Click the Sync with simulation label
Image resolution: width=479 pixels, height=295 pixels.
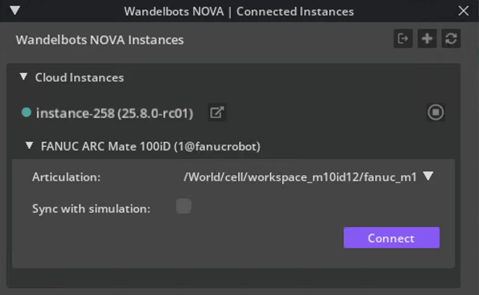coord(91,209)
